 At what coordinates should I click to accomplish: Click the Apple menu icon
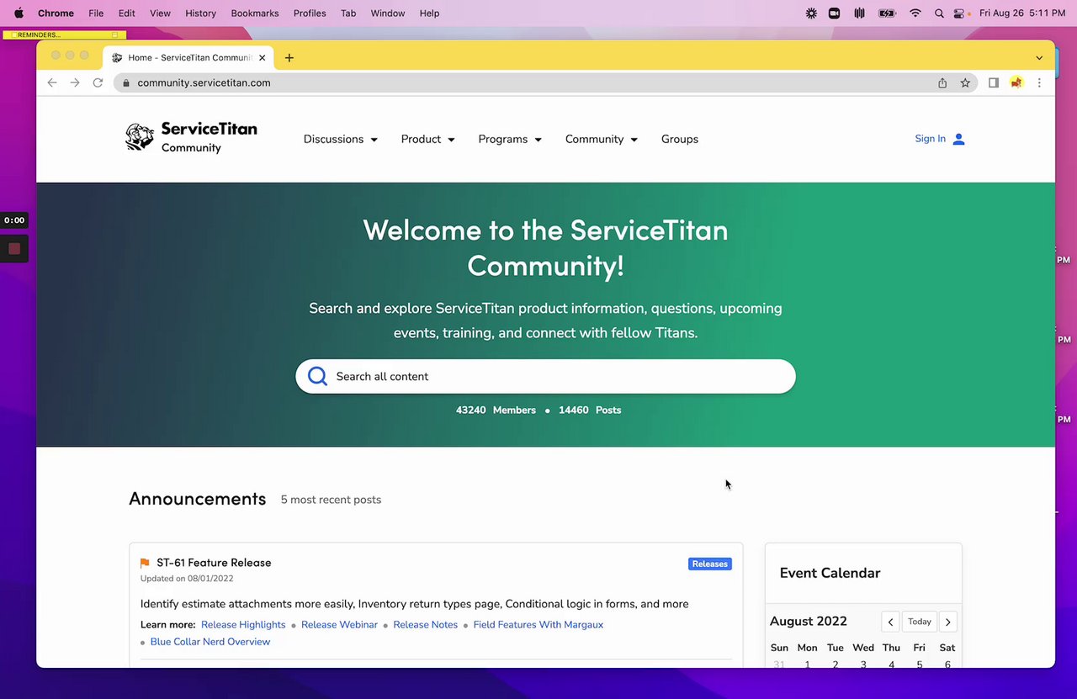point(19,13)
